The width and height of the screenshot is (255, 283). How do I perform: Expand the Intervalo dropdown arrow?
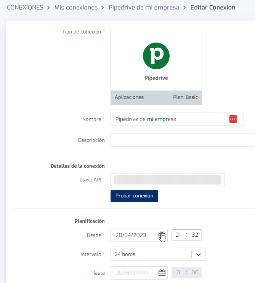click(199, 254)
